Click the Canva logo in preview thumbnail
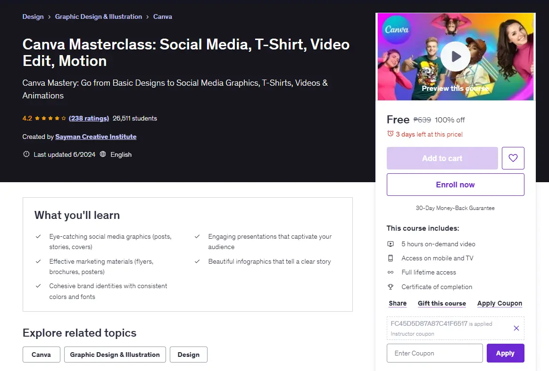Screen dimensions: 549x371 396,29
